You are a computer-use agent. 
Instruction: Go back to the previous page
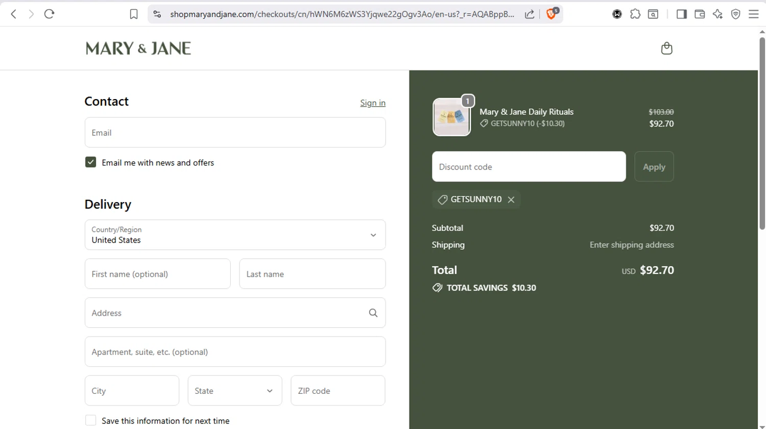pyautogui.click(x=14, y=14)
